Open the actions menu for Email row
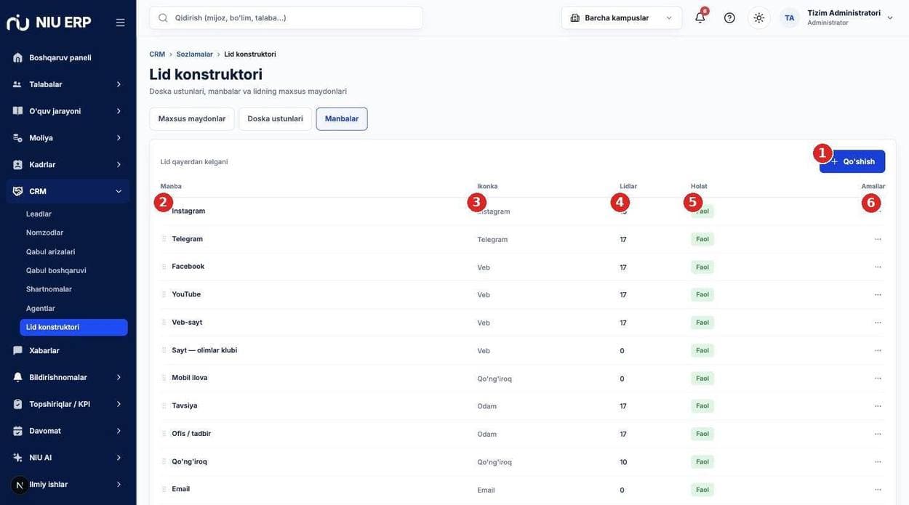The height and width of the screenshot is (505, 909). point(878,490)
